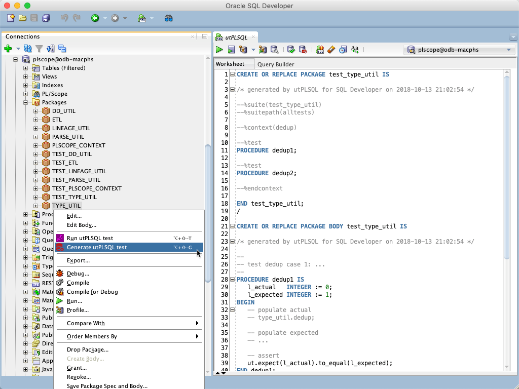The image size is (519, 389).
Task: Open SQL History with the clock icon
Action: (x=343, y=50)
